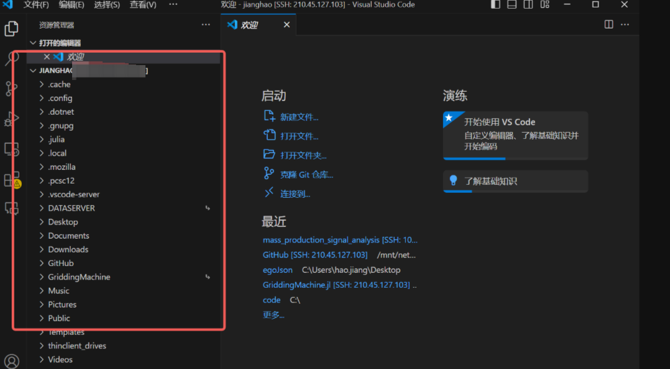Click symlink indicator on GriddingMachine row
The image size is (670, 369).
pos(208,277)
